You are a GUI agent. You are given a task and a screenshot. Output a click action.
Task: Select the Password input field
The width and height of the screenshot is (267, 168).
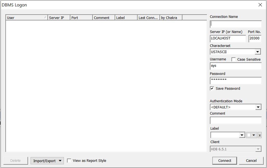235,81
